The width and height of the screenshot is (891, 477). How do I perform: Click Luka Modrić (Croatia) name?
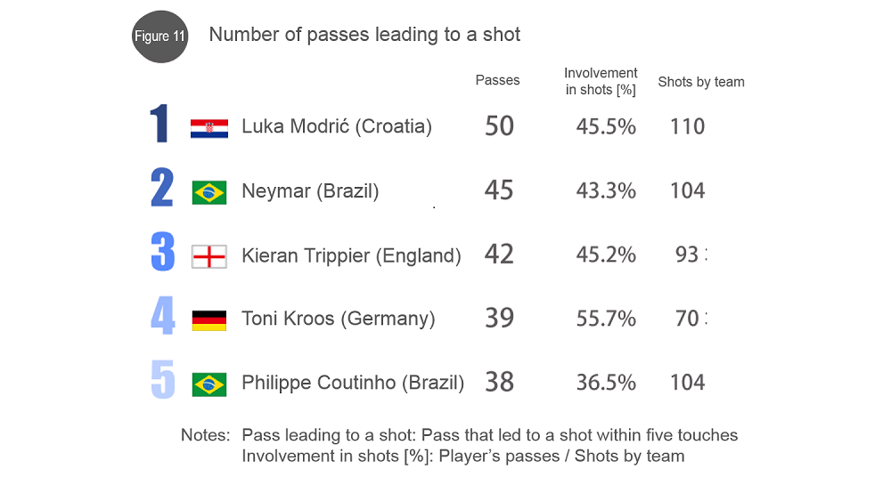tap(337, 126)
